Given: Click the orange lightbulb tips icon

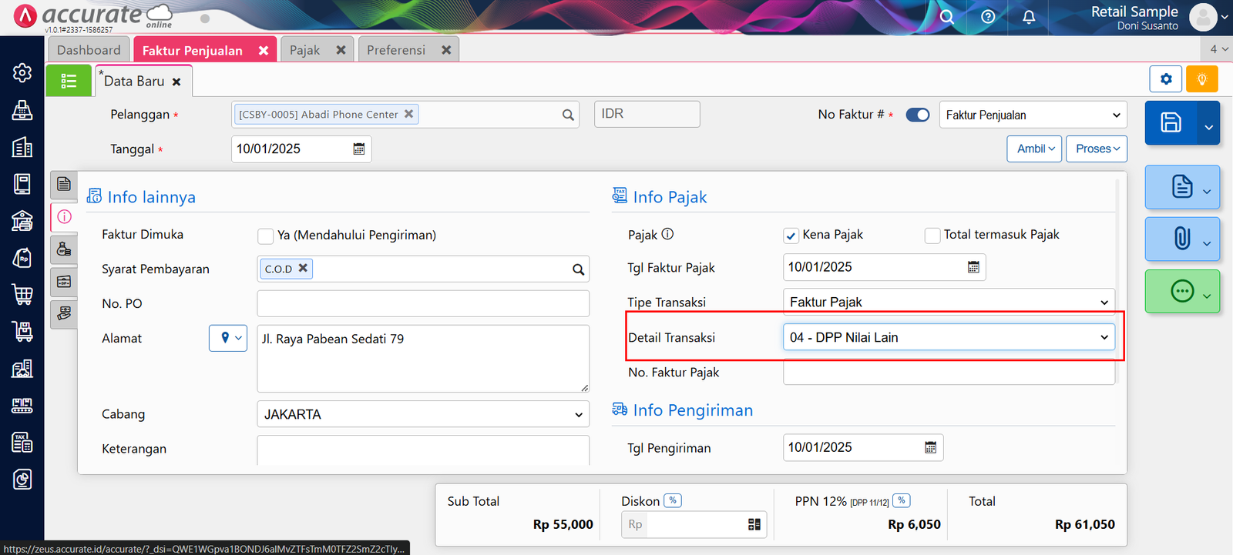Looking at the screenshot, I should click(x=1201, y=79).
